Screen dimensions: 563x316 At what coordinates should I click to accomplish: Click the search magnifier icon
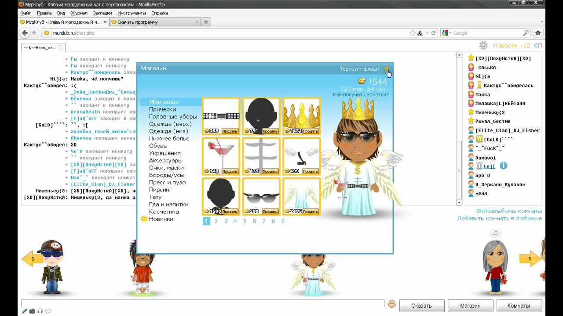click(x=526, y=33)
